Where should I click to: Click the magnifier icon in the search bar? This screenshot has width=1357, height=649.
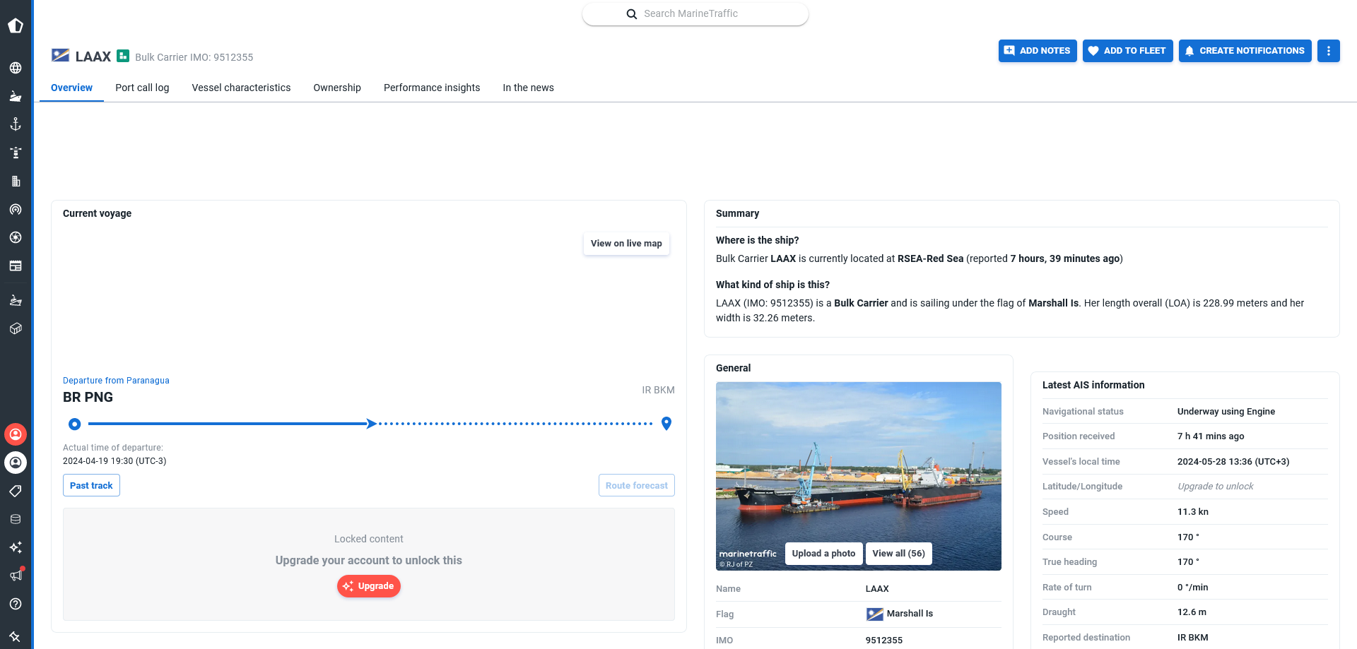point(632,14)
